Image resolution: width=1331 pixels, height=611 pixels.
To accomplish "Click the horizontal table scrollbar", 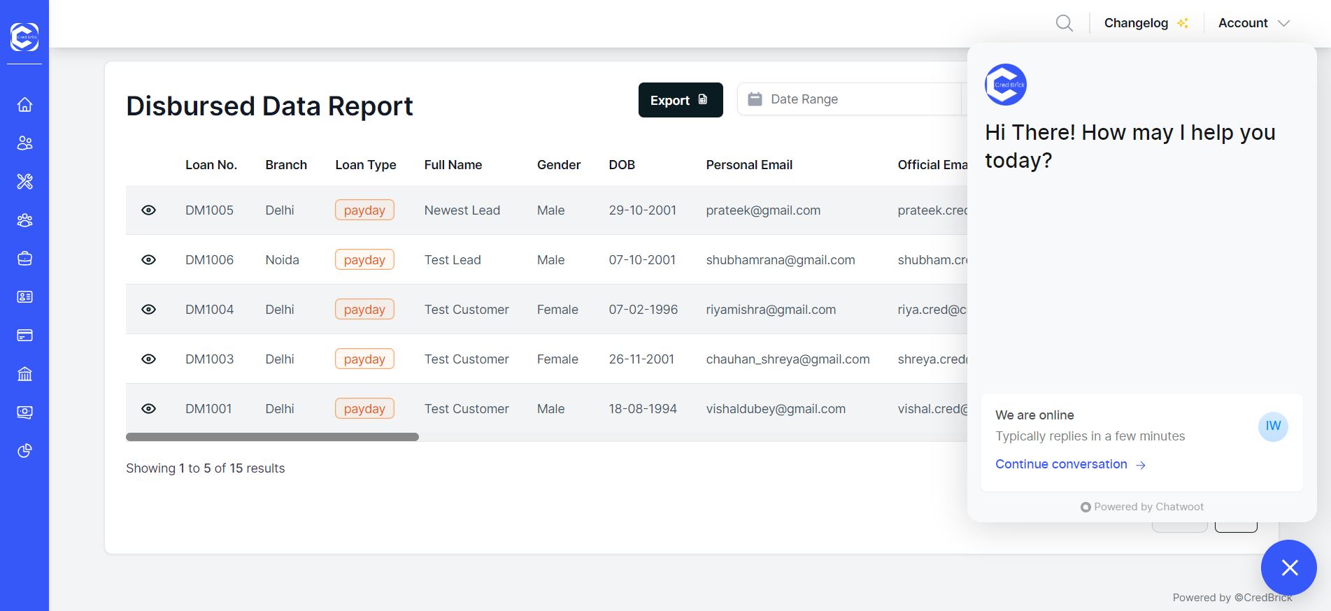I will pos(272,437).
